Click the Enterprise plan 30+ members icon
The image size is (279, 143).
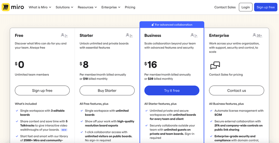click(257, 35)
